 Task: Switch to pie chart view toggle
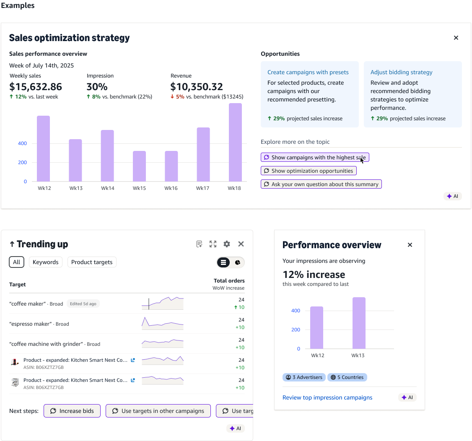click(238, 262)
